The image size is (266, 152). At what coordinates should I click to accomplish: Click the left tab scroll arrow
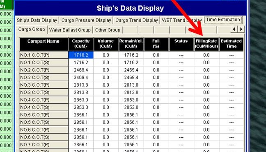[234, 29]
